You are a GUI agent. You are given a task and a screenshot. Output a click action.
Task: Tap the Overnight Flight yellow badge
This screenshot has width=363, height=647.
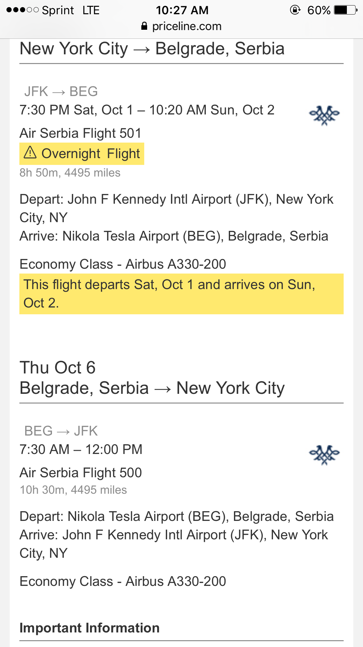(x=82, y=154)
